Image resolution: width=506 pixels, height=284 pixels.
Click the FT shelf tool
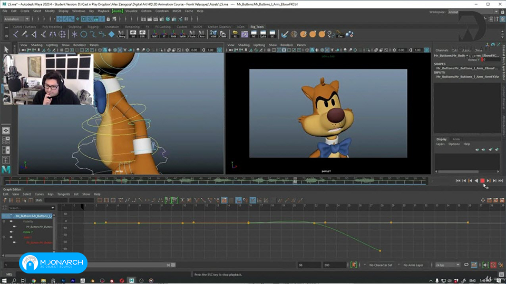click(x=164, y=34)
